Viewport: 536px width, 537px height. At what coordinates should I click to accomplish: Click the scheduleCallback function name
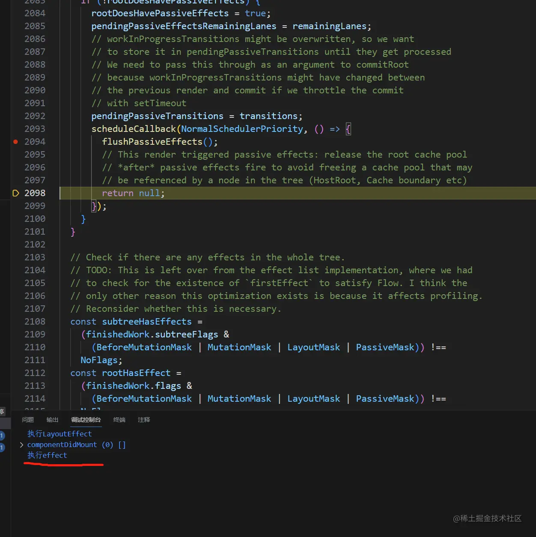(x=134, y=129)
